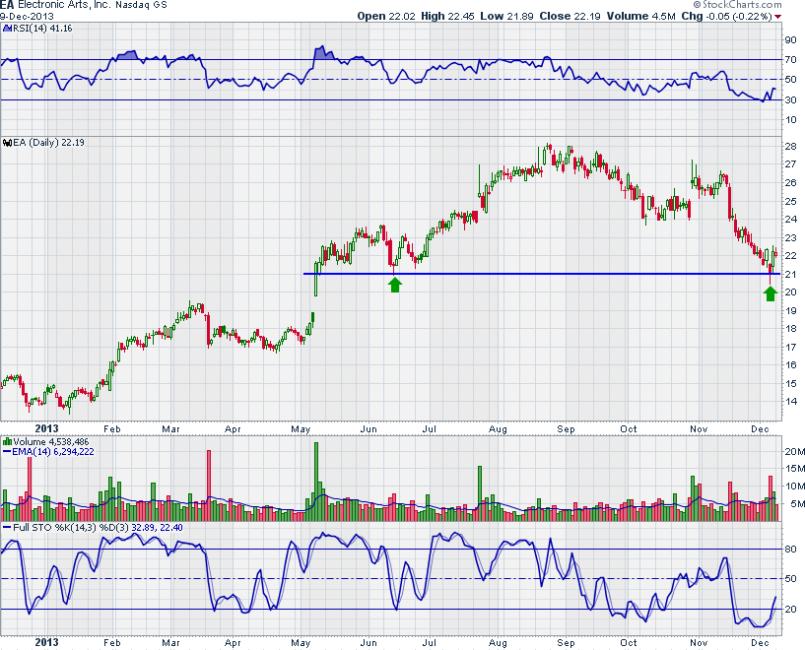Click the green up arrow below June low
The image size is (805, 650).
coord(394,285)
